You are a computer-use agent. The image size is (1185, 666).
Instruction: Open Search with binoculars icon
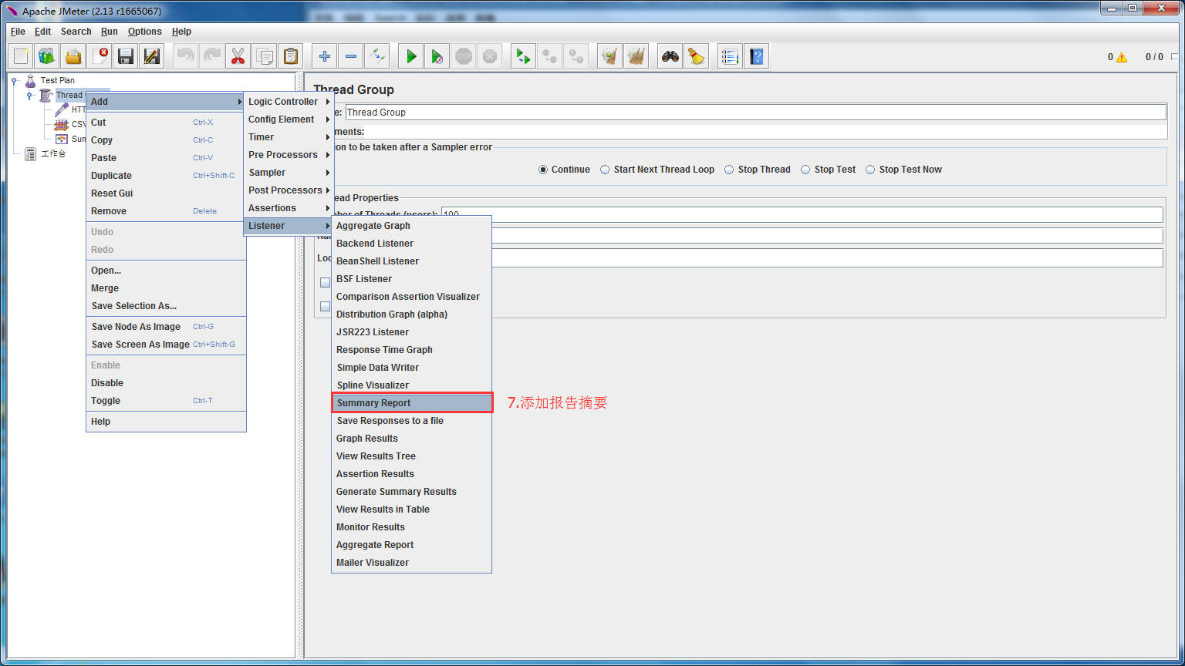670,56
